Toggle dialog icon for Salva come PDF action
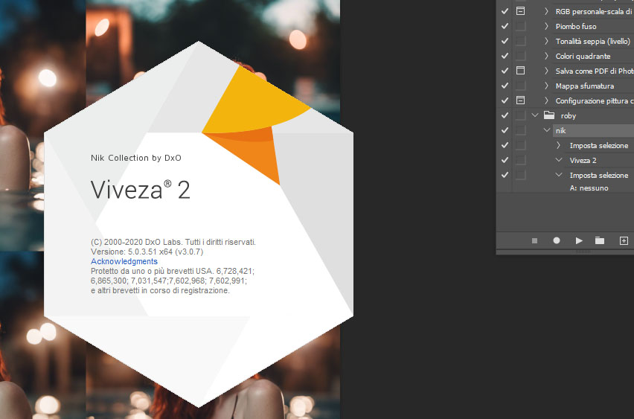Viewport: 634px width, 419px height. coord(520,71)
